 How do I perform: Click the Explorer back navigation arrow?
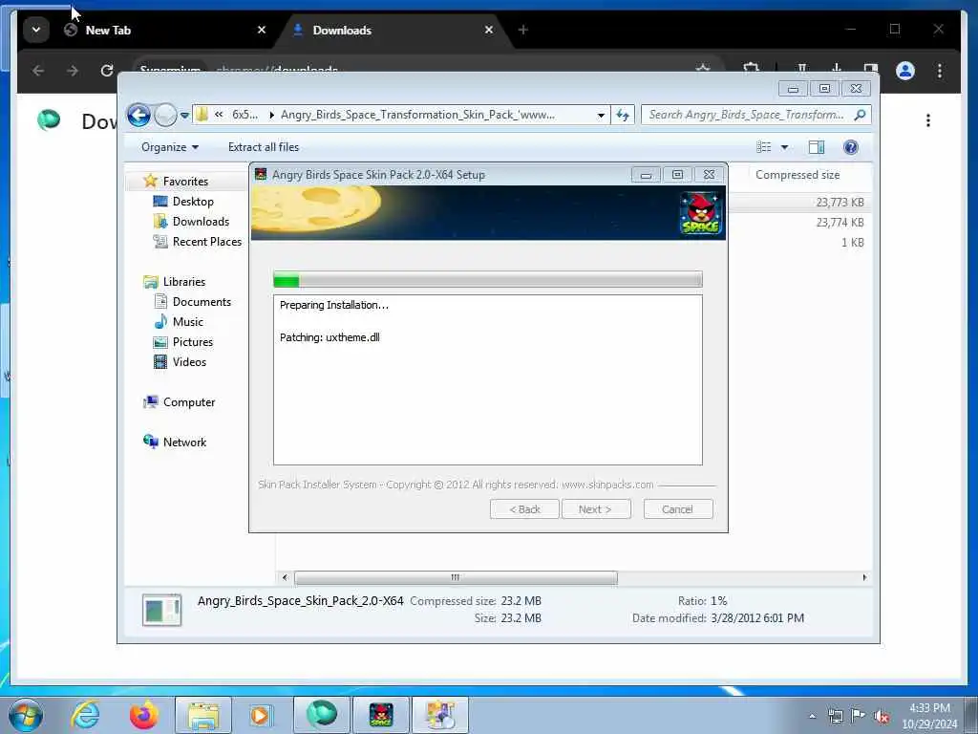click(x=138, y=116)
